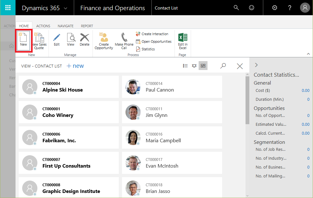Open the Brian Jasso contact tile
Screen dimensions: 313x198
172,188
